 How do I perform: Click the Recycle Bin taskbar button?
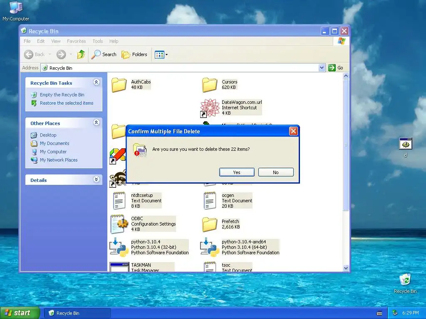[x=77, y=313]
